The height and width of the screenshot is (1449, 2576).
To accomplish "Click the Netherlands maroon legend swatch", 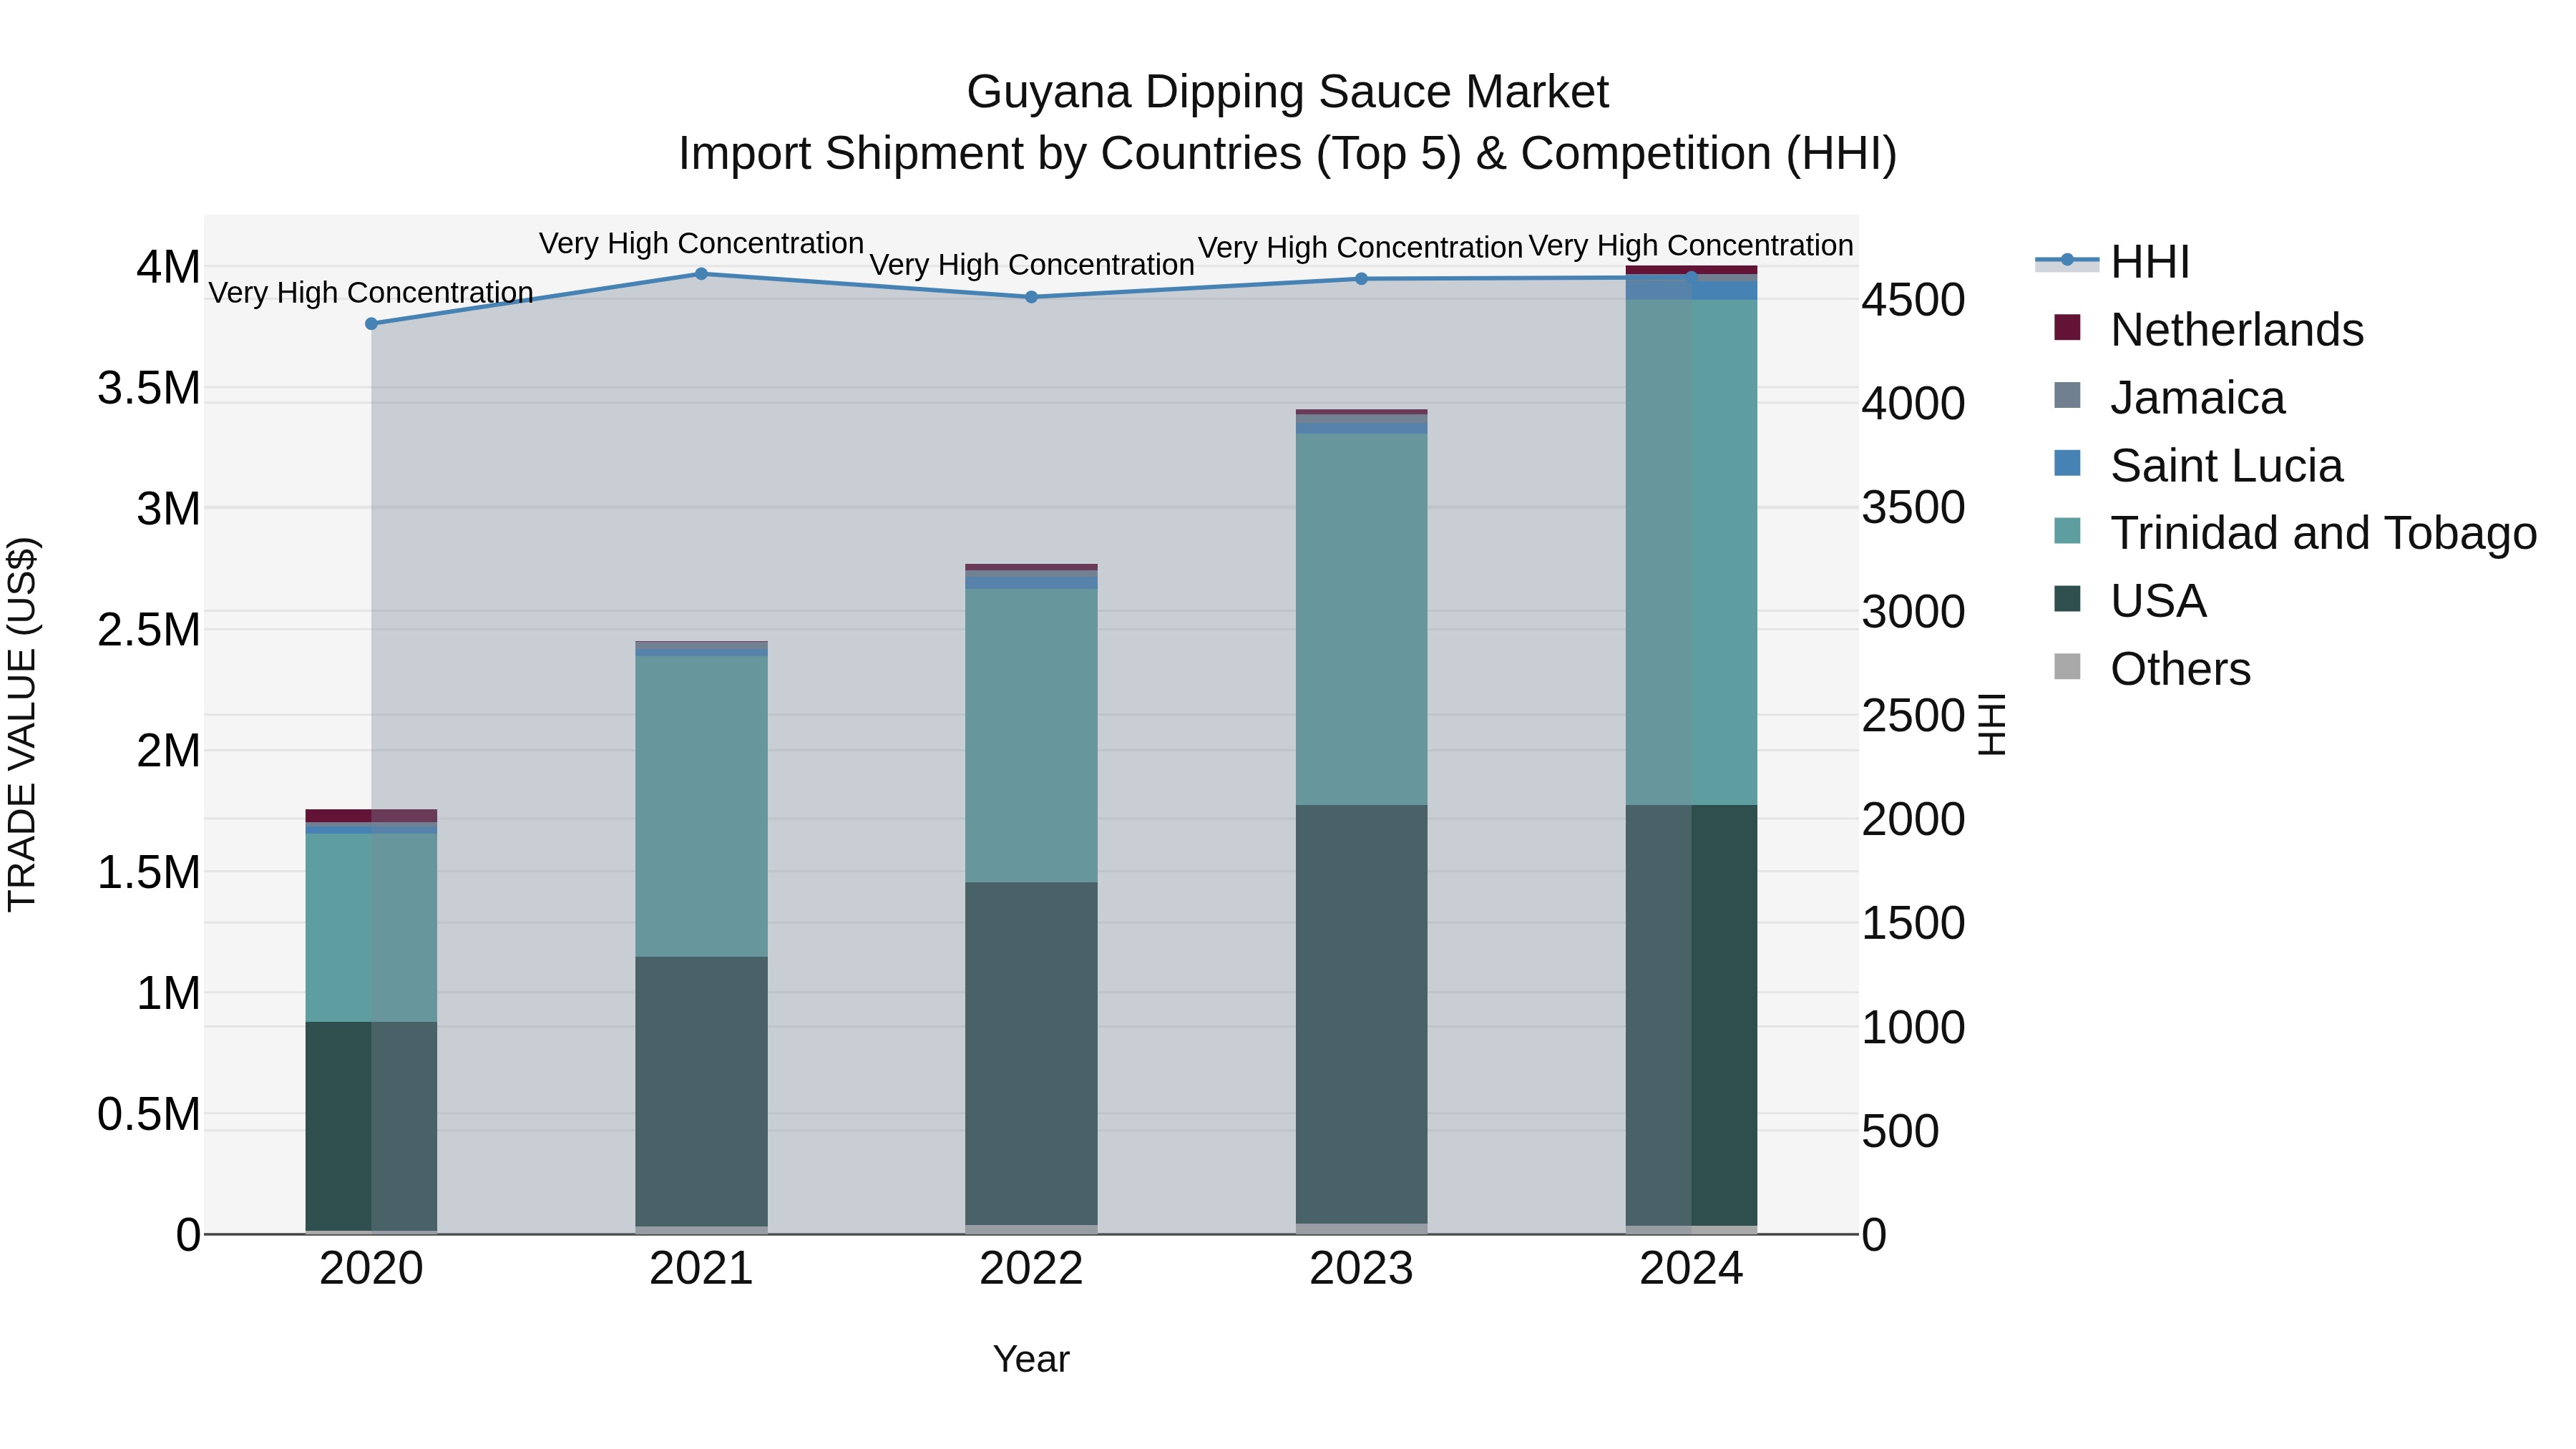I will pos(2067,327).
